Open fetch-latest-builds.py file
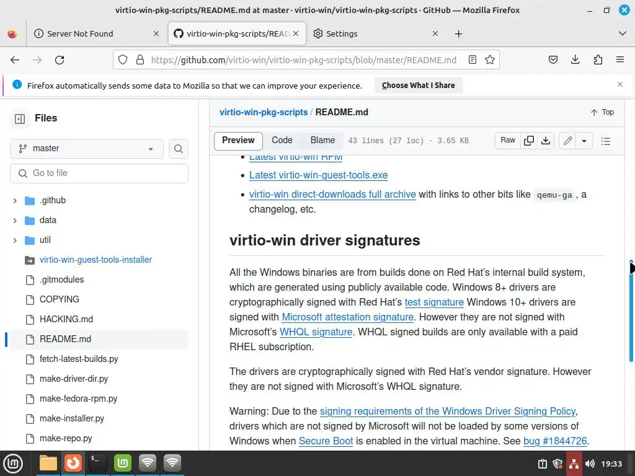The width and height of the screenshot is (635, 476). coord(79,359)
